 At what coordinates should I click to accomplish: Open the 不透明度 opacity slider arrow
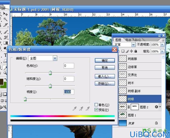pyautogui.click(x=162, y=45)
